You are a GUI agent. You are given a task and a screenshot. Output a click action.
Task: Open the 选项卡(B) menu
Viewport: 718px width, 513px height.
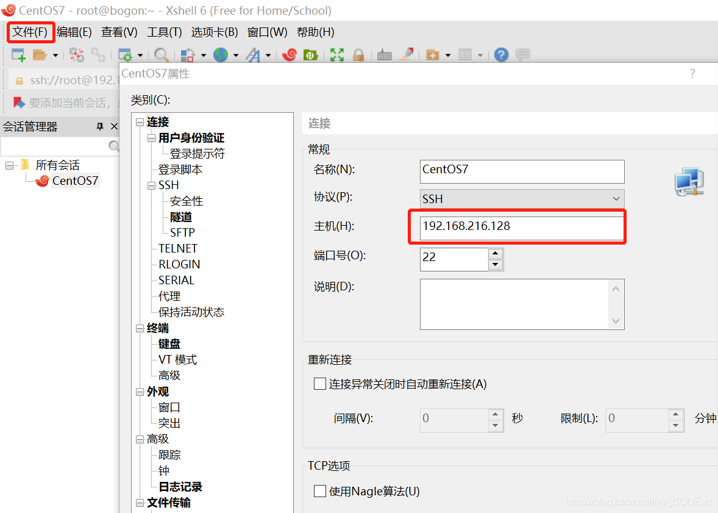point(215,32)
